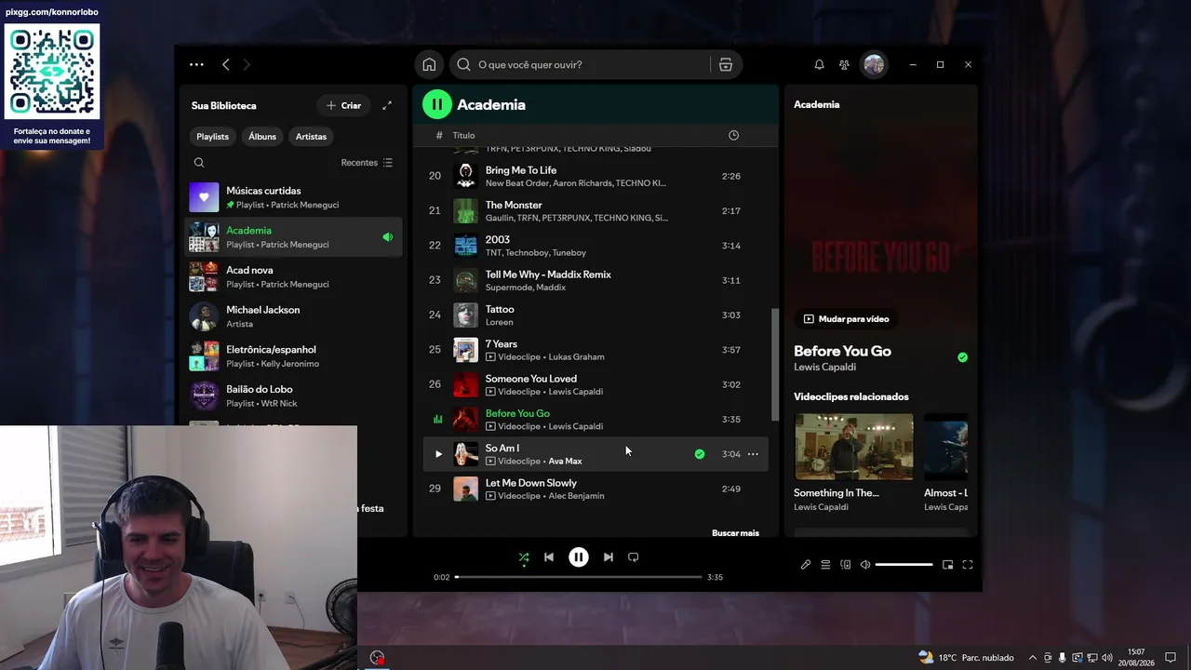Filter library by Álbuns
Viewport: 1191px width, 670px height.
pyautogui.click(x=262, y=136)
